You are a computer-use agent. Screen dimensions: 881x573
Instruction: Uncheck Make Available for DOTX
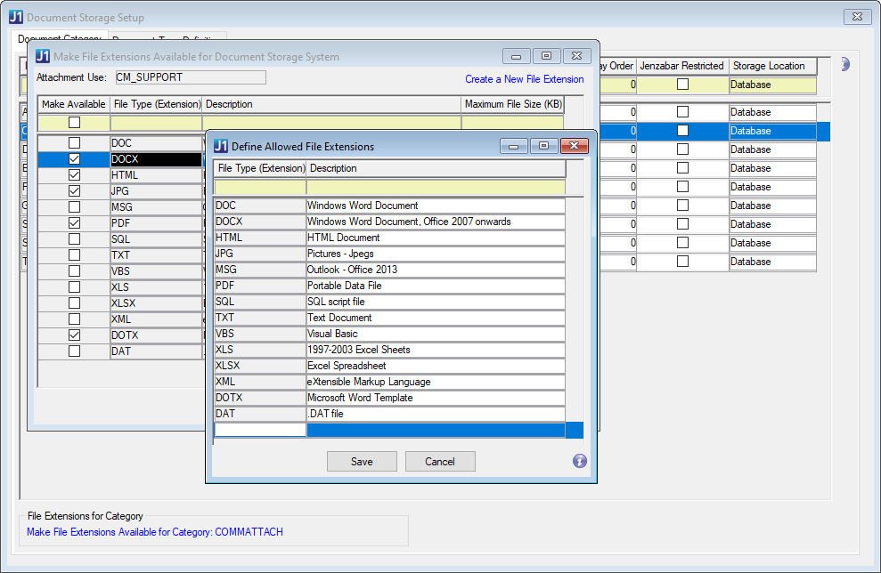pos(74,335)
